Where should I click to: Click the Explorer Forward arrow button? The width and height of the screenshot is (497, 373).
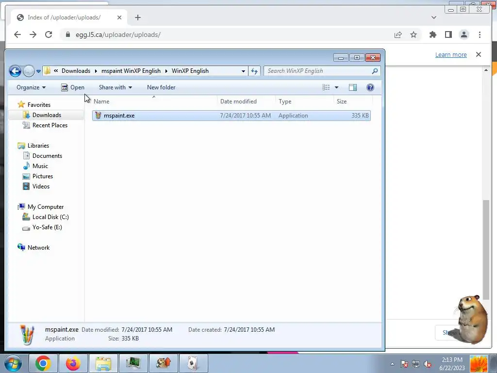(x=29, y=71)
